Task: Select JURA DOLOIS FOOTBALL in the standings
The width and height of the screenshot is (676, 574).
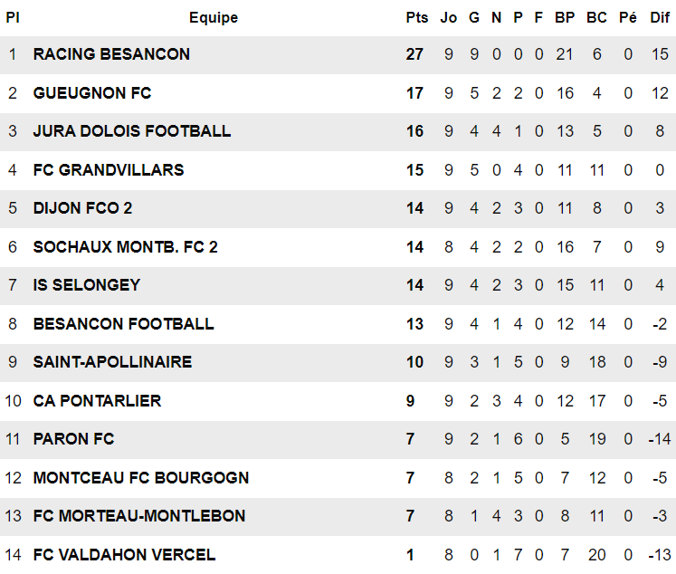Action: pos(132,131)
